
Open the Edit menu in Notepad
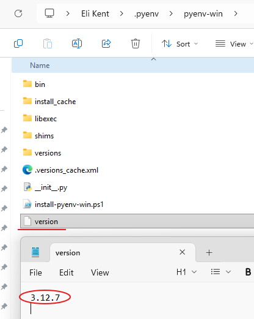[67, 272]
